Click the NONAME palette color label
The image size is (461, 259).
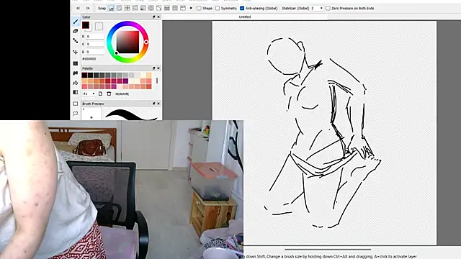pyautogui.click(x=122, y=94)
